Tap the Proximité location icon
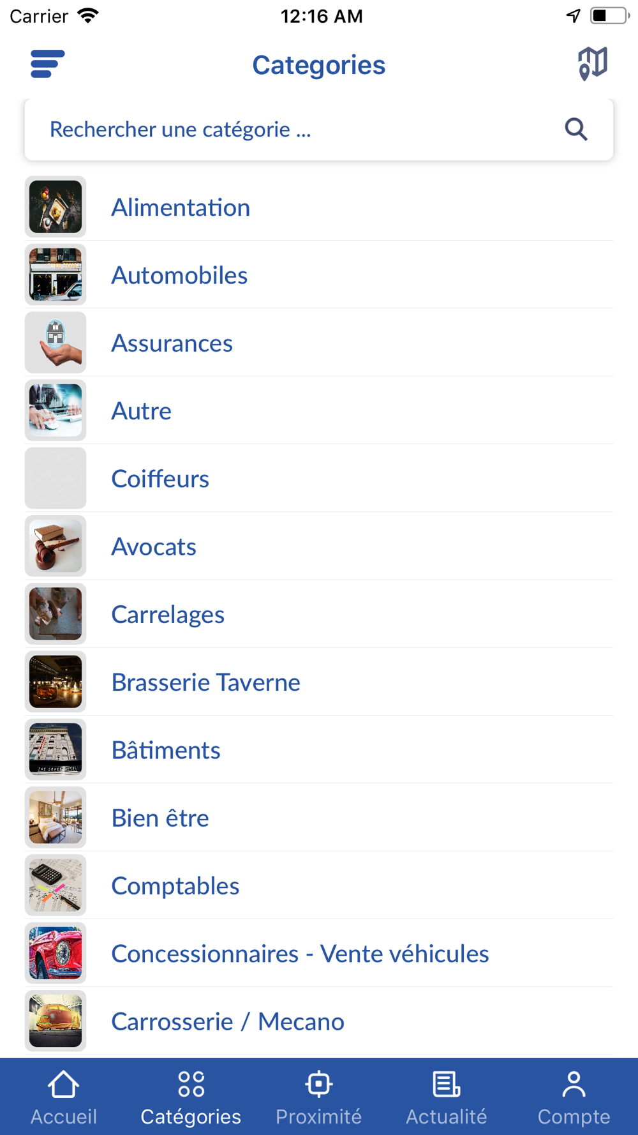 tap(318, 1085)
